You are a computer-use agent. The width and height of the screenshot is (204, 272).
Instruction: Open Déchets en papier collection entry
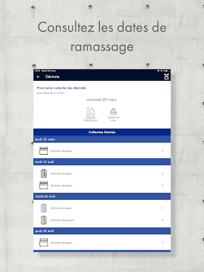(x=102, y=208)
